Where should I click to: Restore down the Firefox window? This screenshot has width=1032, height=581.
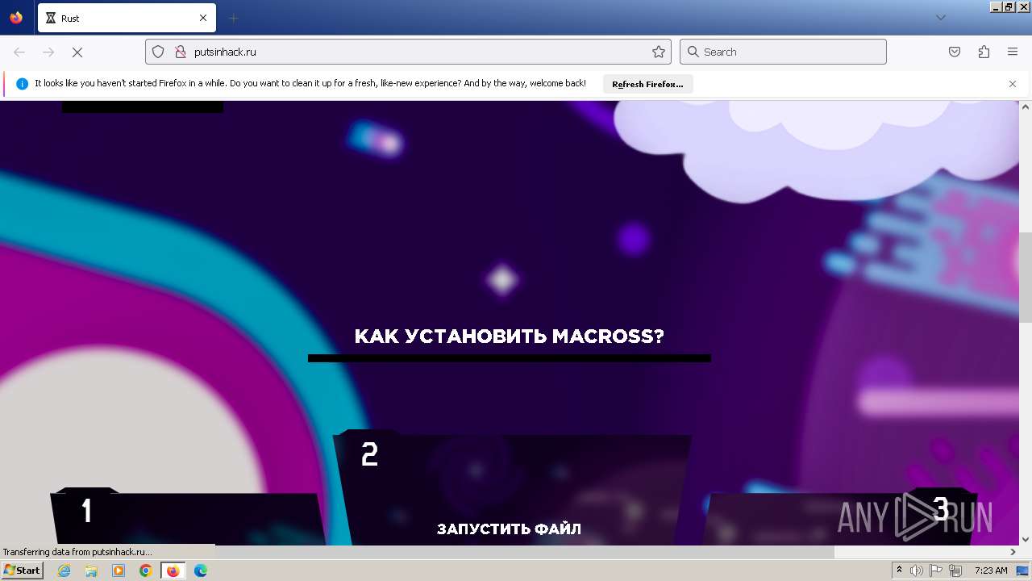pos(1009,6)
